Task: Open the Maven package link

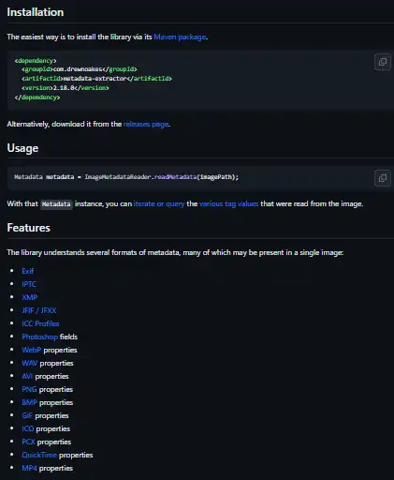Action: (180, 37)
